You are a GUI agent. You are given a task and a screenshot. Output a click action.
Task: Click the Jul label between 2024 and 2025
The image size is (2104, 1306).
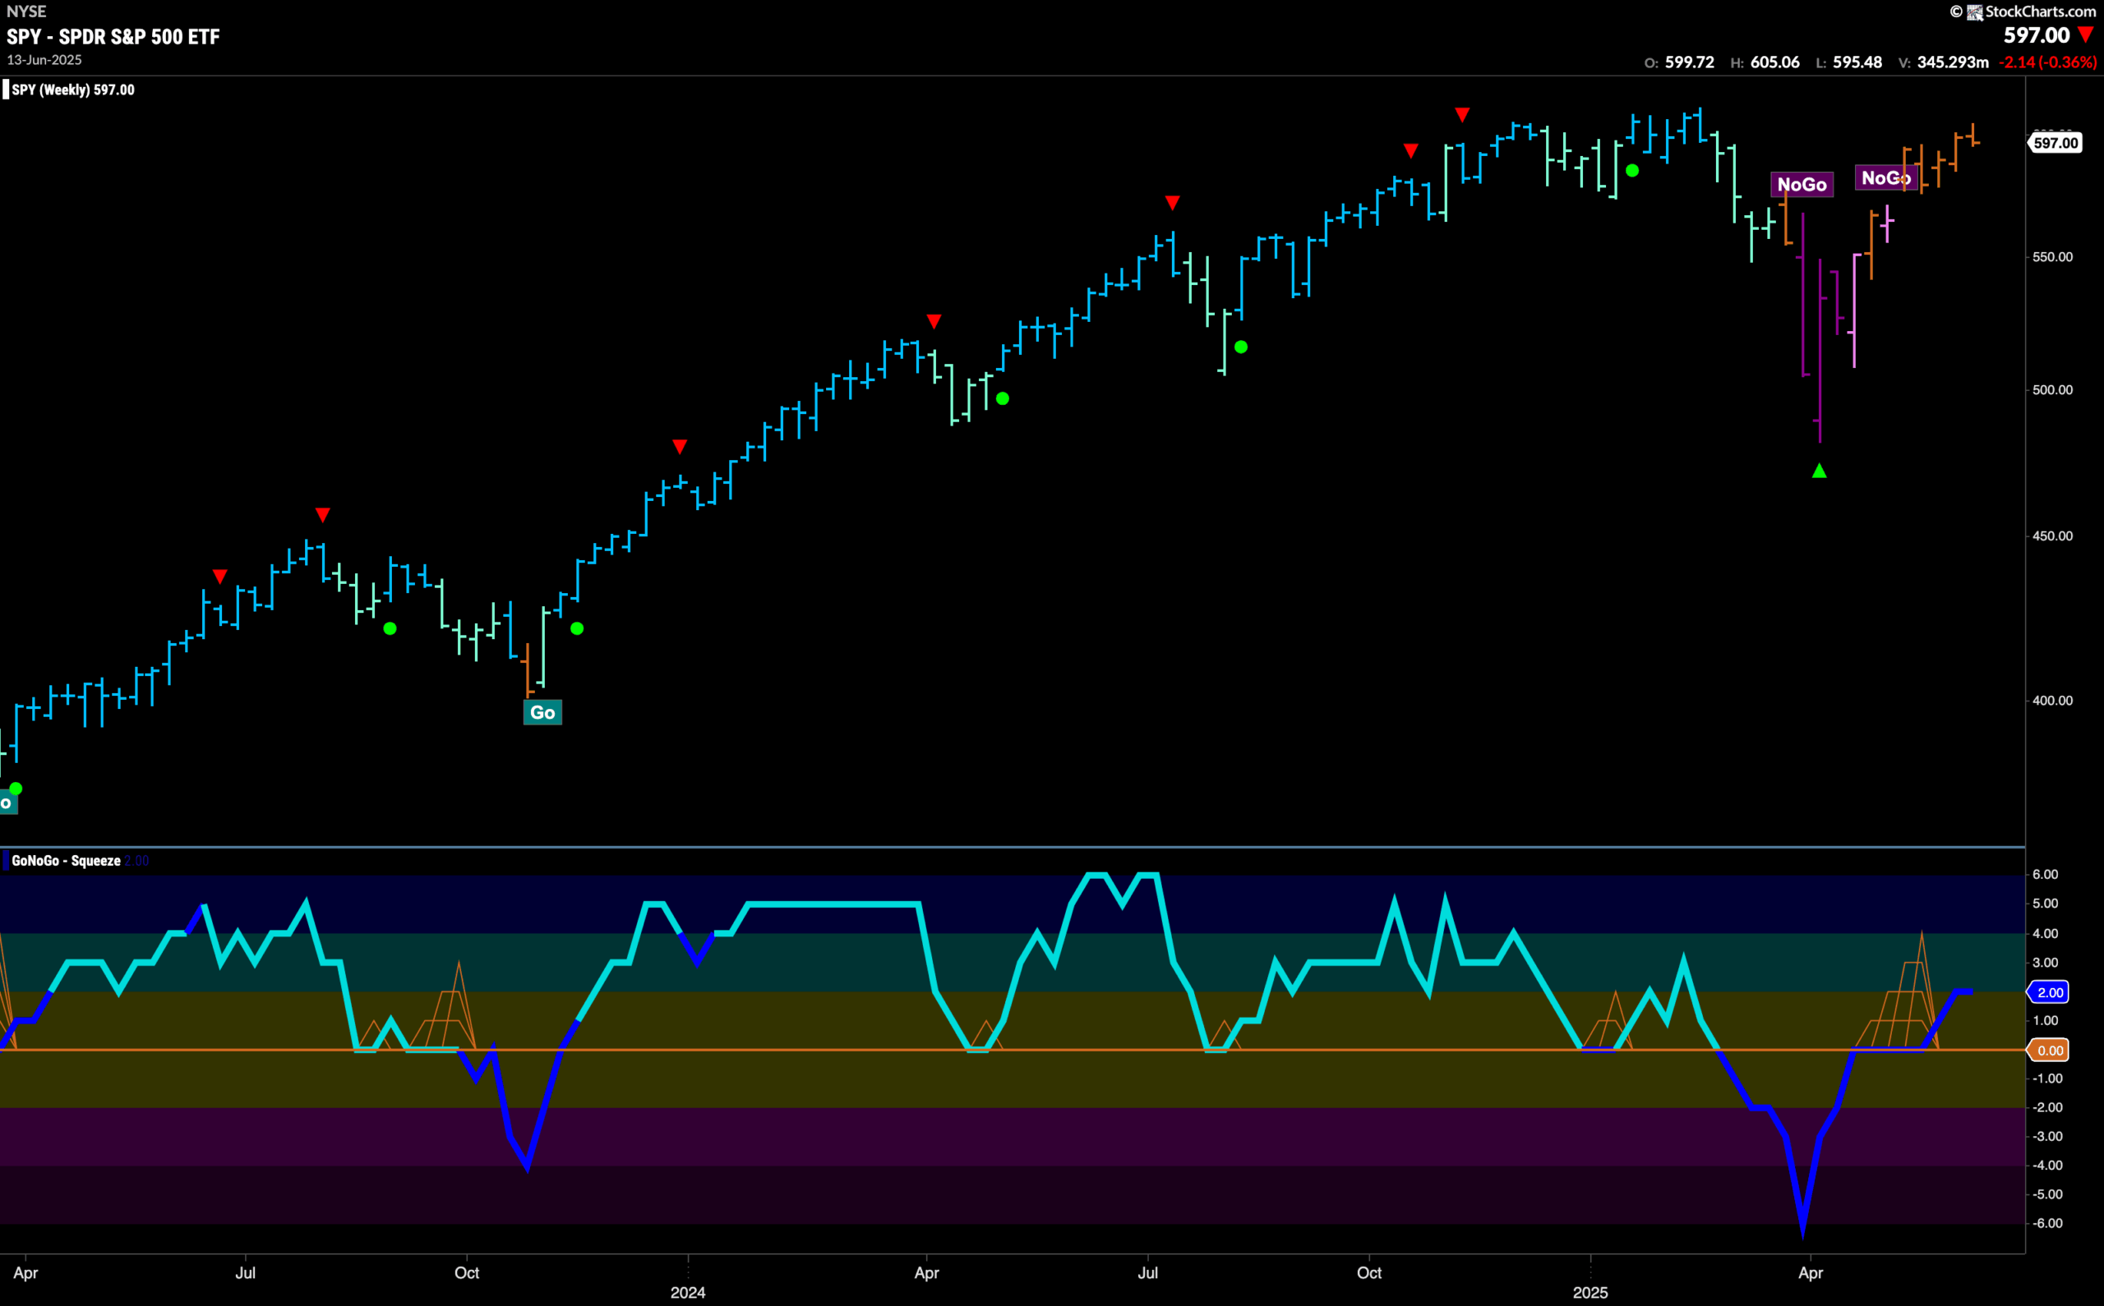[1147, 1272]
